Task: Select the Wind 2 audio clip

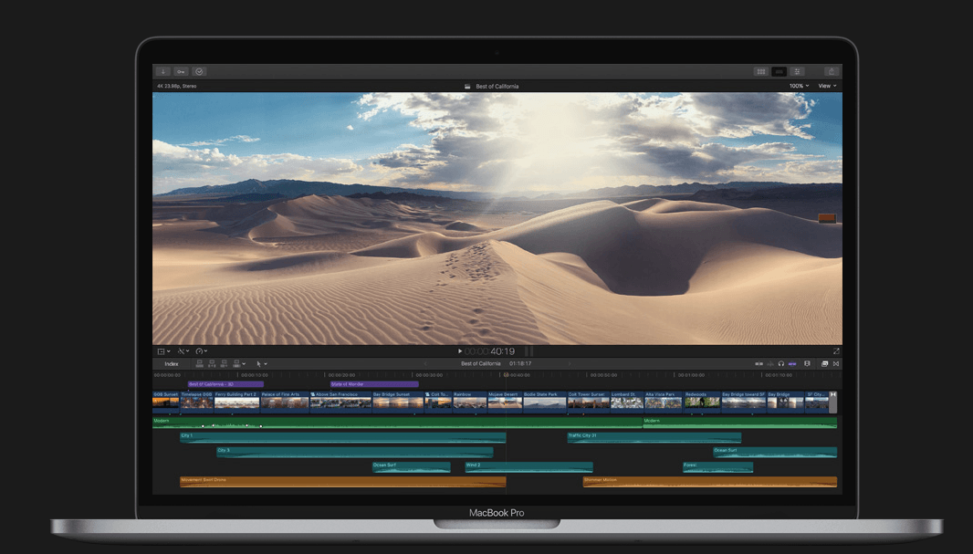Action: click(528, 467)
